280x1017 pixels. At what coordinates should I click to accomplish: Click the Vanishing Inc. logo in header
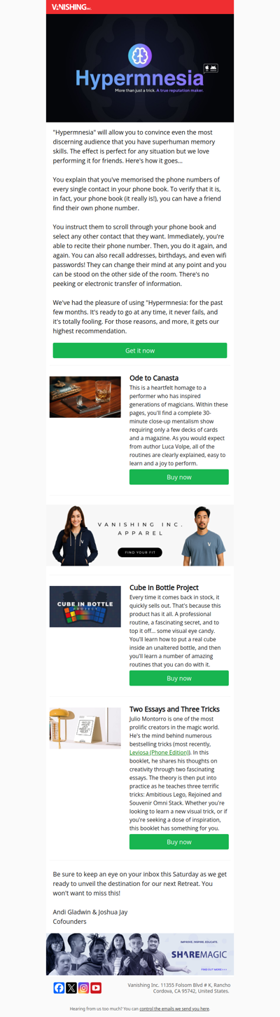(x=71, y=7)
